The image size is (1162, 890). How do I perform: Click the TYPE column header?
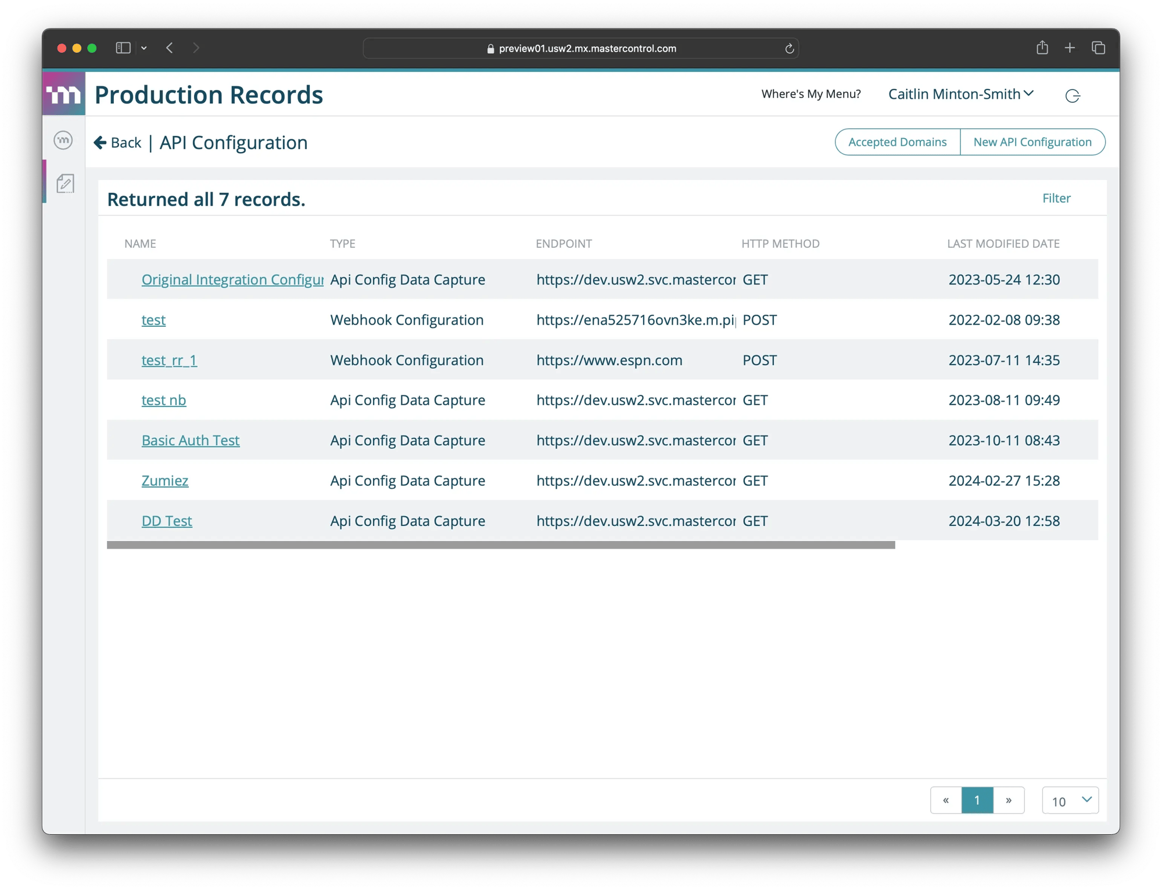click(x=343, y=243)
